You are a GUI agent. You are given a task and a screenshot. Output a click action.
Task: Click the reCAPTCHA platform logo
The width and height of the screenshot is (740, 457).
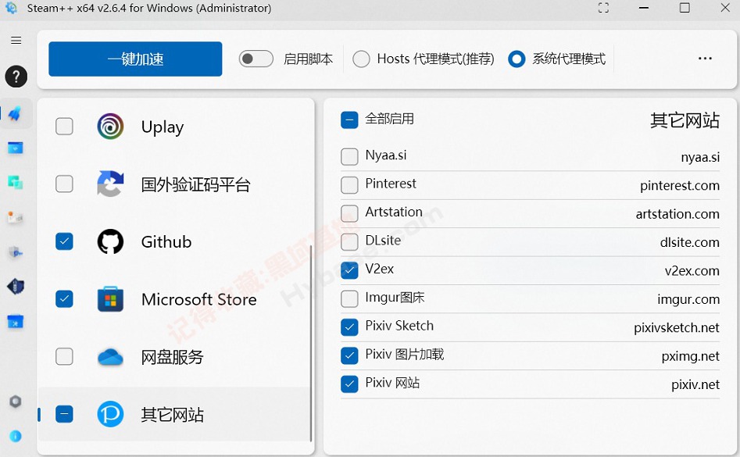click(x=110, y=184)
